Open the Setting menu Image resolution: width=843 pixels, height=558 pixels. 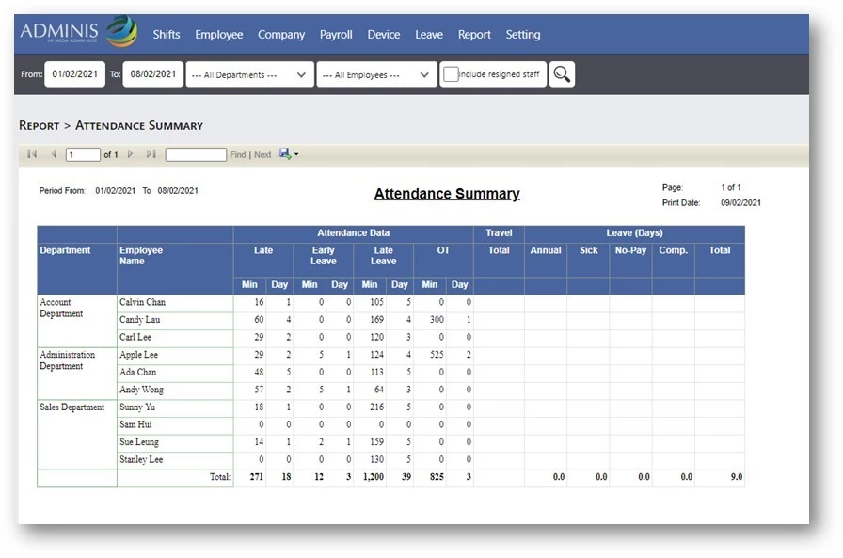pos(522,35)
